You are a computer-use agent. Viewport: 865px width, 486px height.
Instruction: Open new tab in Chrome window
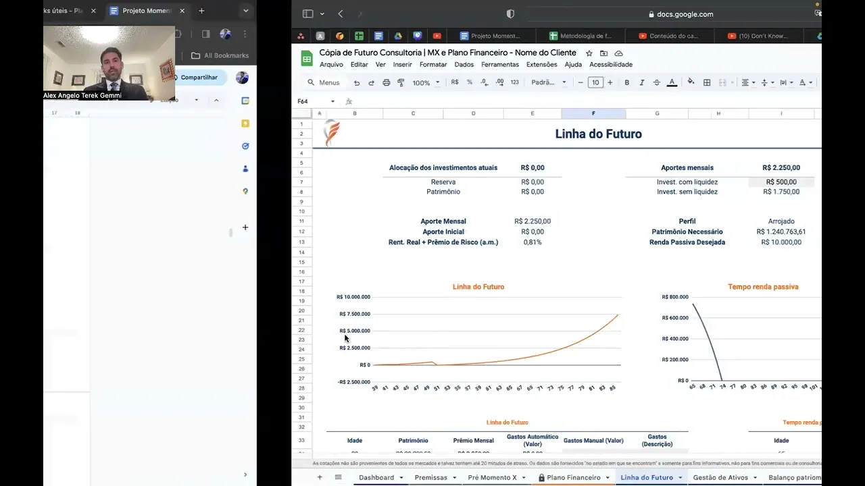201,11
